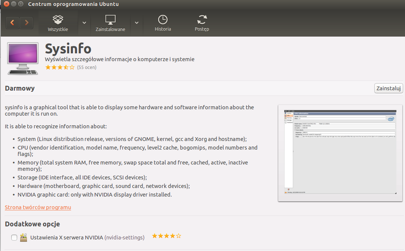The height and width of the screenshot is (251, 405).
Task: Open the Historia view
Action: coord(163,23)
